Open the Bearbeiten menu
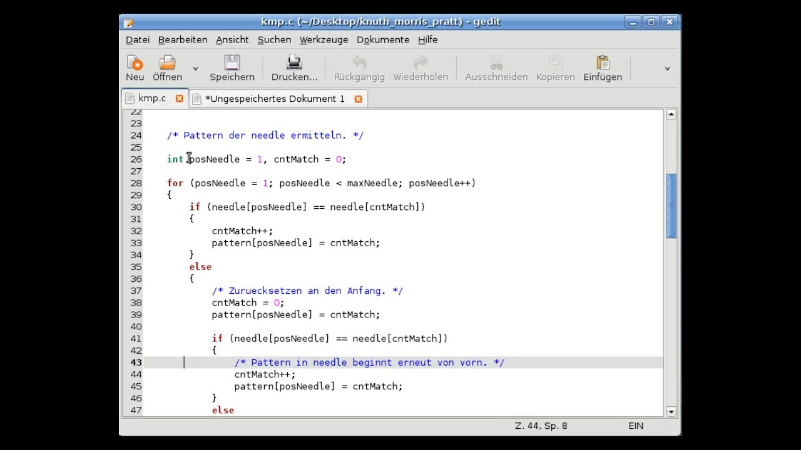Screen dimensions: 801x450 coord(183,39)
